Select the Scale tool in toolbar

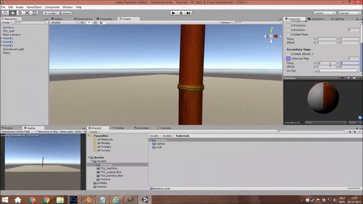tap(27, 13)
